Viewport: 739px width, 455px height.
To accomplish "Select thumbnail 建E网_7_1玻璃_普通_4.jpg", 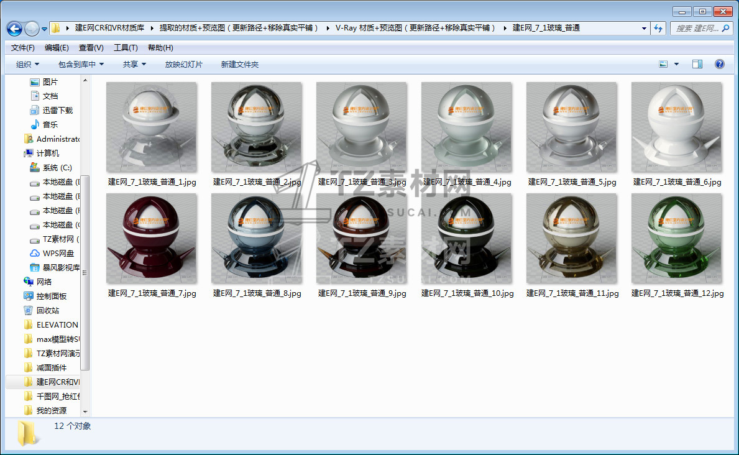I will pyautogui.click(x=467, y=127).
